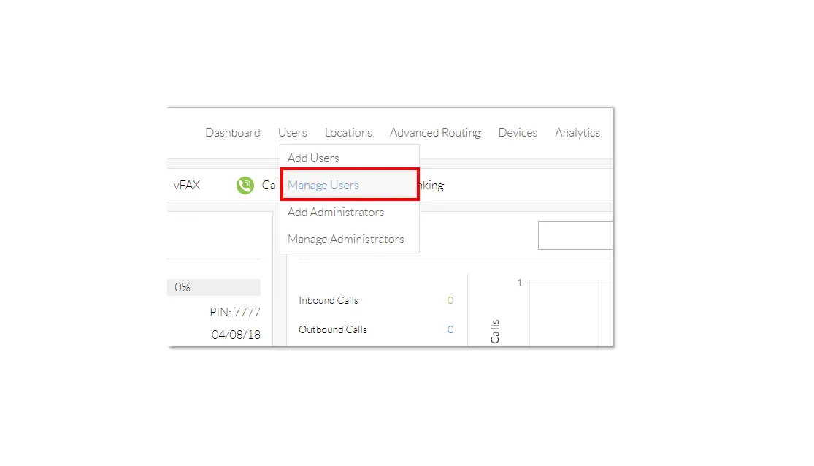Open the Locations menu

tap(348, 133)
